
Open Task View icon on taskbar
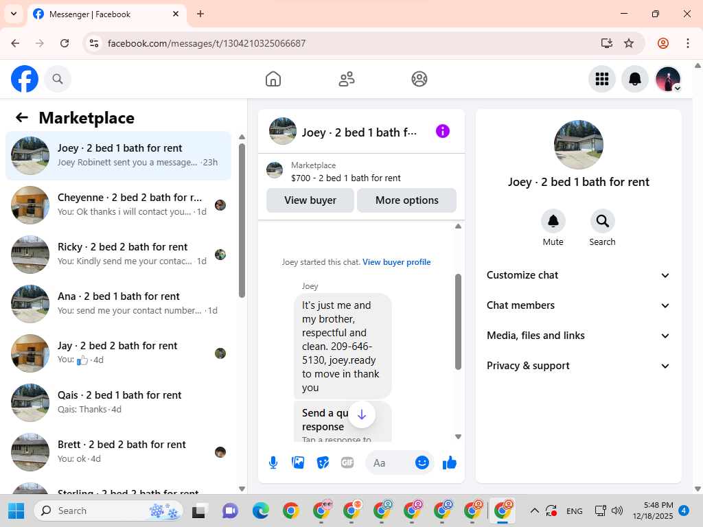point(200,511)
